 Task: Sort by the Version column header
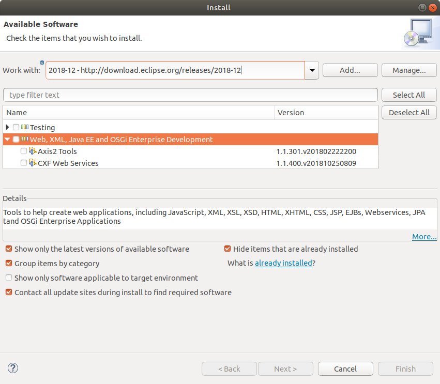click(x=326, y=113)
